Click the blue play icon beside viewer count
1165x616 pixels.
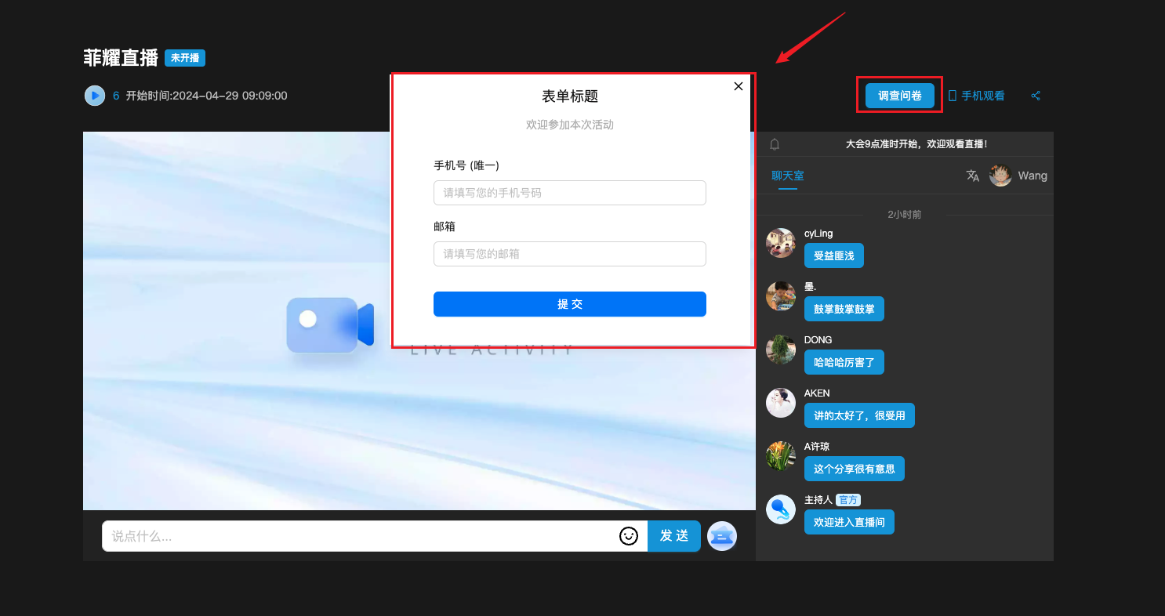point(95,96)
